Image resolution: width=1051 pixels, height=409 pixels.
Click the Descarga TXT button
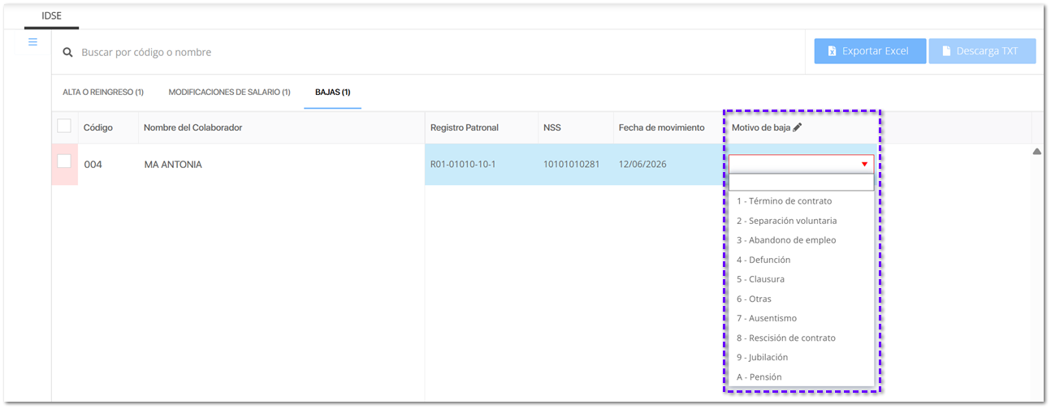[982, 51]
